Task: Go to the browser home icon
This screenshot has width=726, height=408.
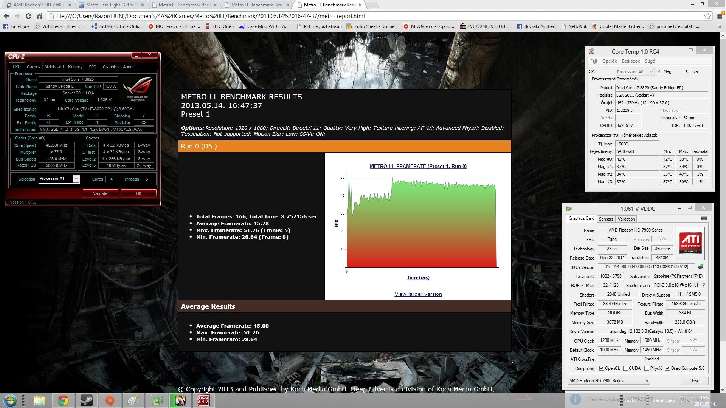Action: click(x=39, y=16)
